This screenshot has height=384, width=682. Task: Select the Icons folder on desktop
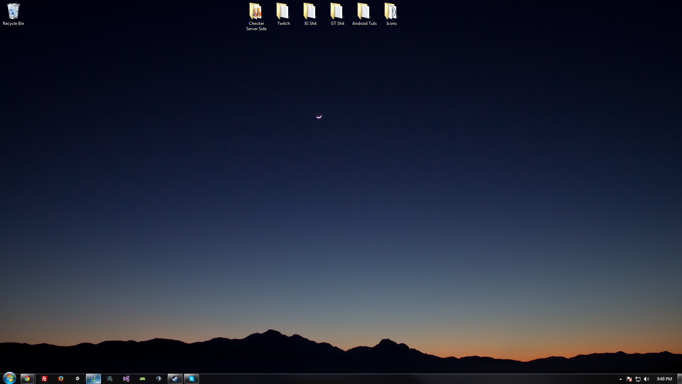(x=391, y=15)
